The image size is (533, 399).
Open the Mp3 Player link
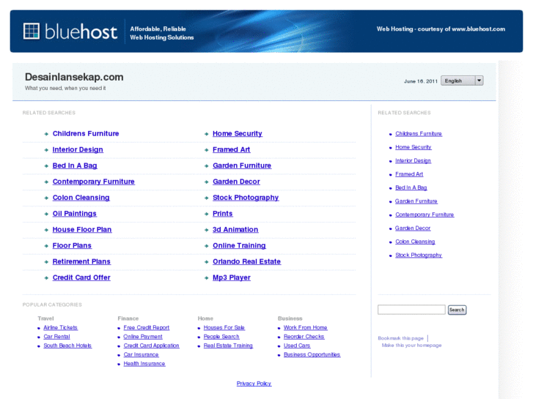[232, 277]
